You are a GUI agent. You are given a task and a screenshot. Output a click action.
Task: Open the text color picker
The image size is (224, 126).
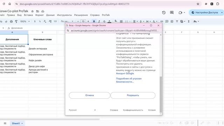tap(109, 21)
